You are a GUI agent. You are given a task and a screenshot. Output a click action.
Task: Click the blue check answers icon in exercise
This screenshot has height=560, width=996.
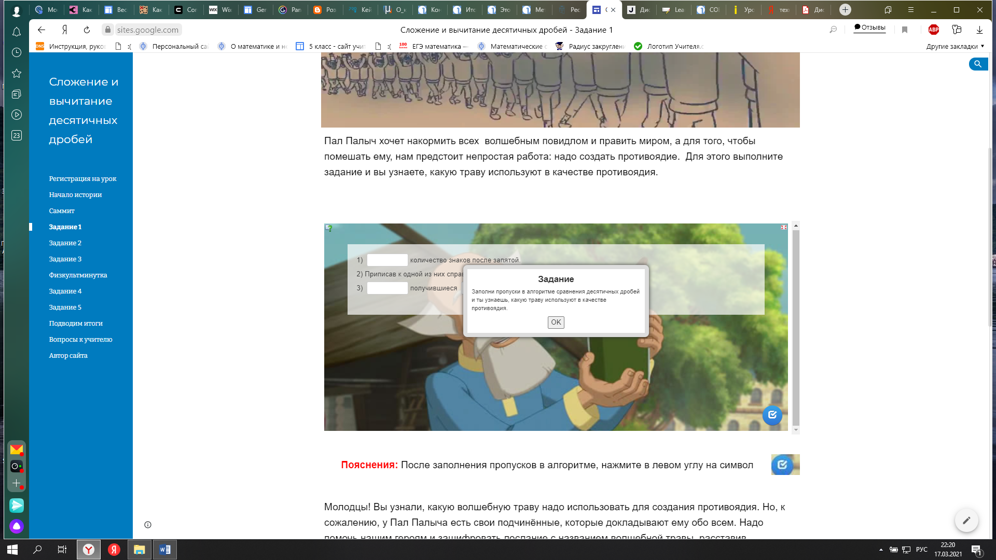pos(772,415)
